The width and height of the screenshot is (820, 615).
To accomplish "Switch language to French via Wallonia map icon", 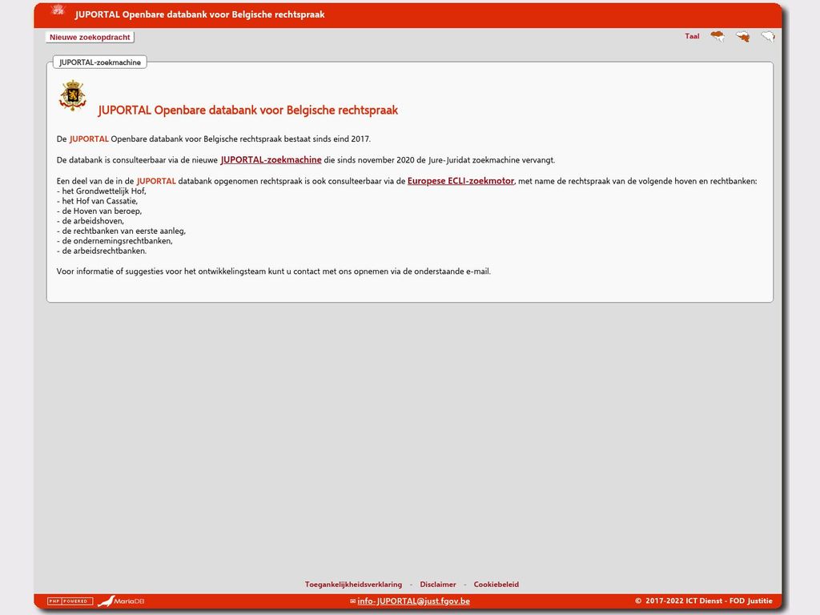I will [x=742, y=37].
